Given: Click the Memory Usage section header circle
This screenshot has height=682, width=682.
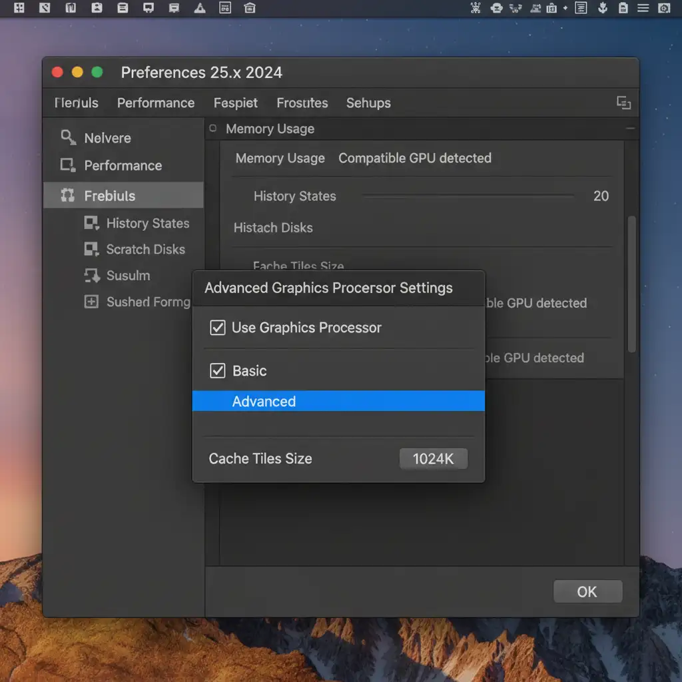Looking at the screenshot, I should (213, 129).
